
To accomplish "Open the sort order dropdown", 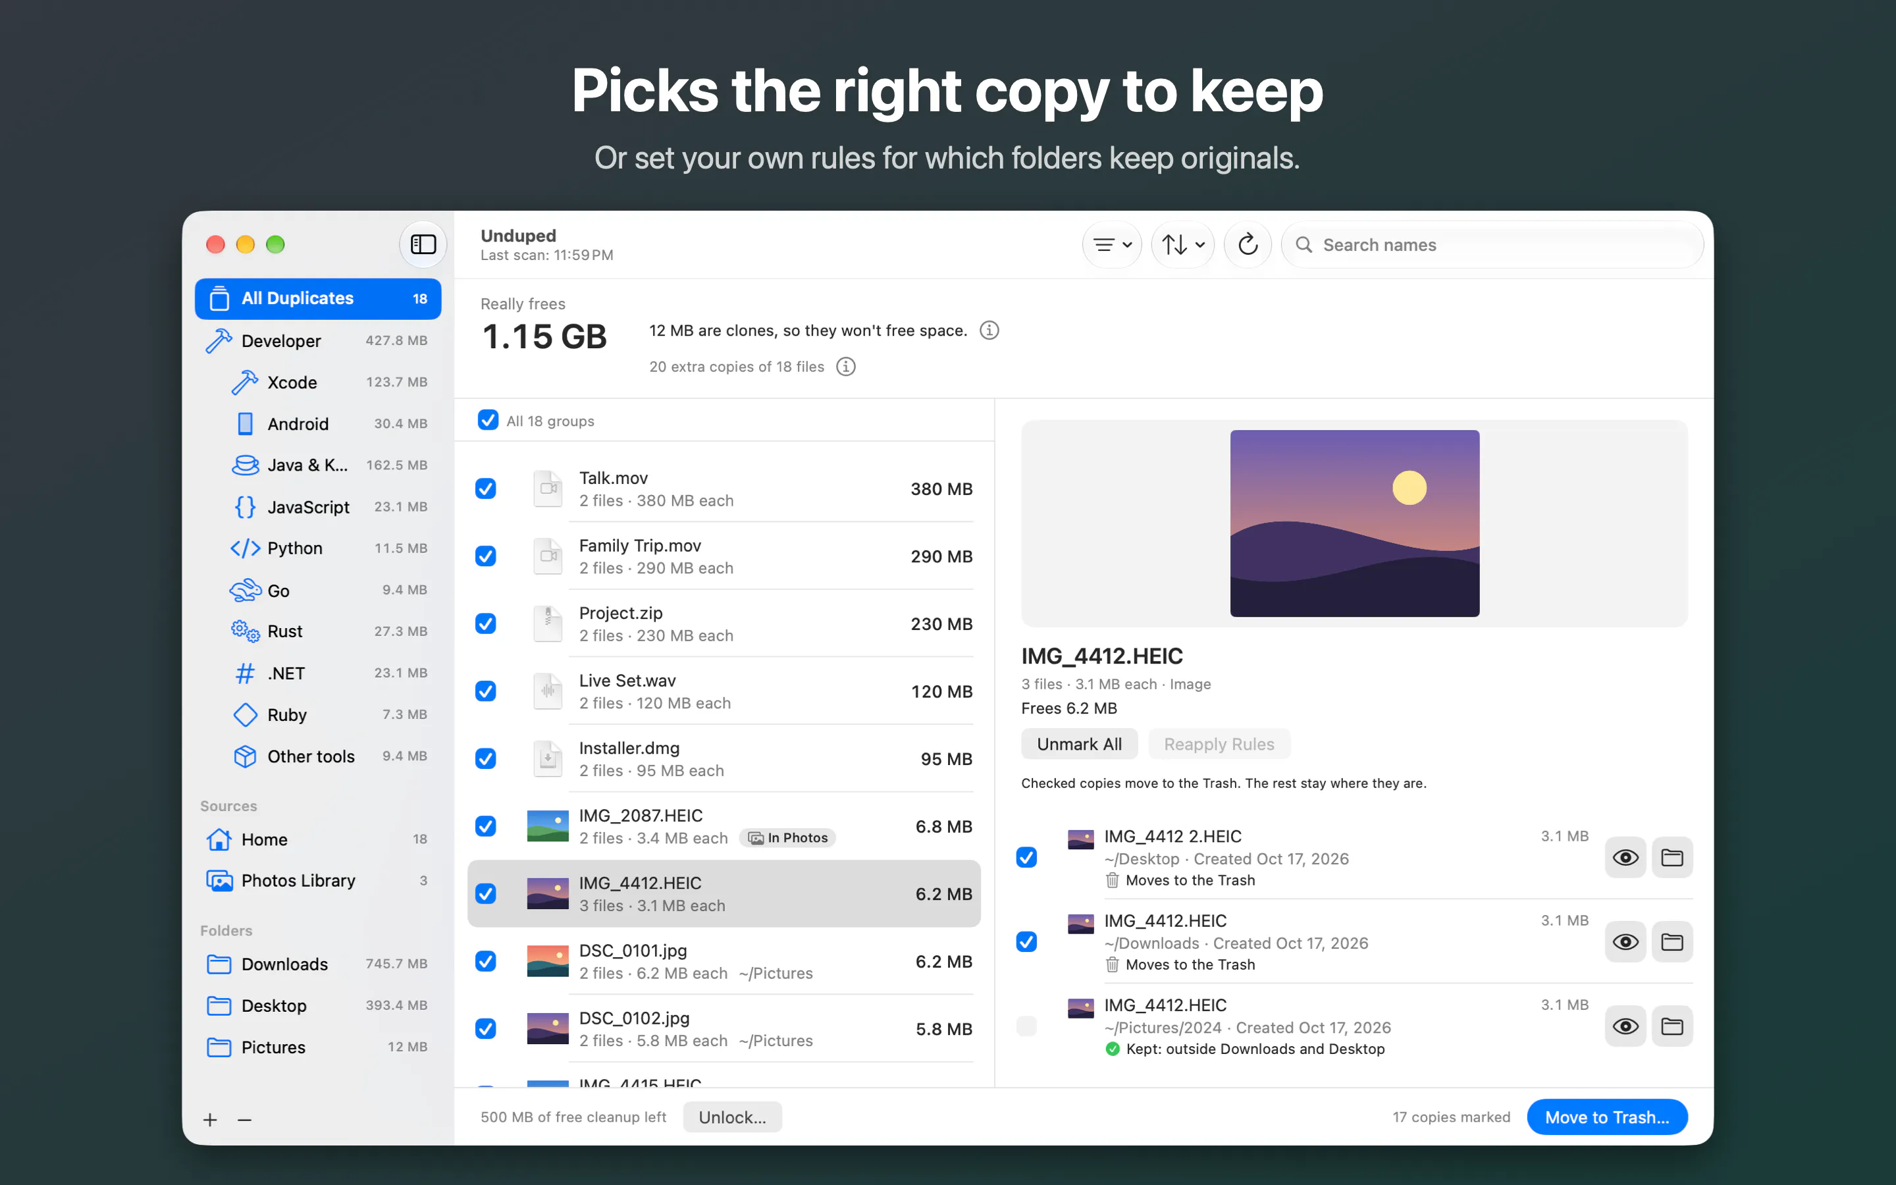I will (1182, 244).
